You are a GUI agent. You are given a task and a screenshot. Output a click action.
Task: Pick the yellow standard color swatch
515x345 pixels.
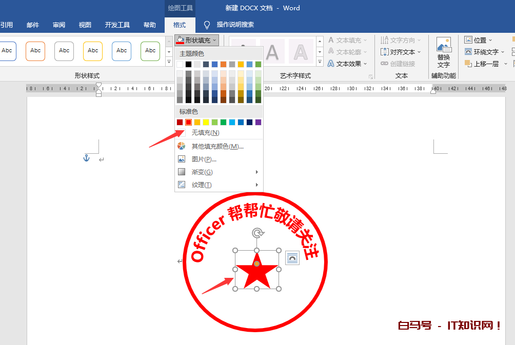point(206,122)
